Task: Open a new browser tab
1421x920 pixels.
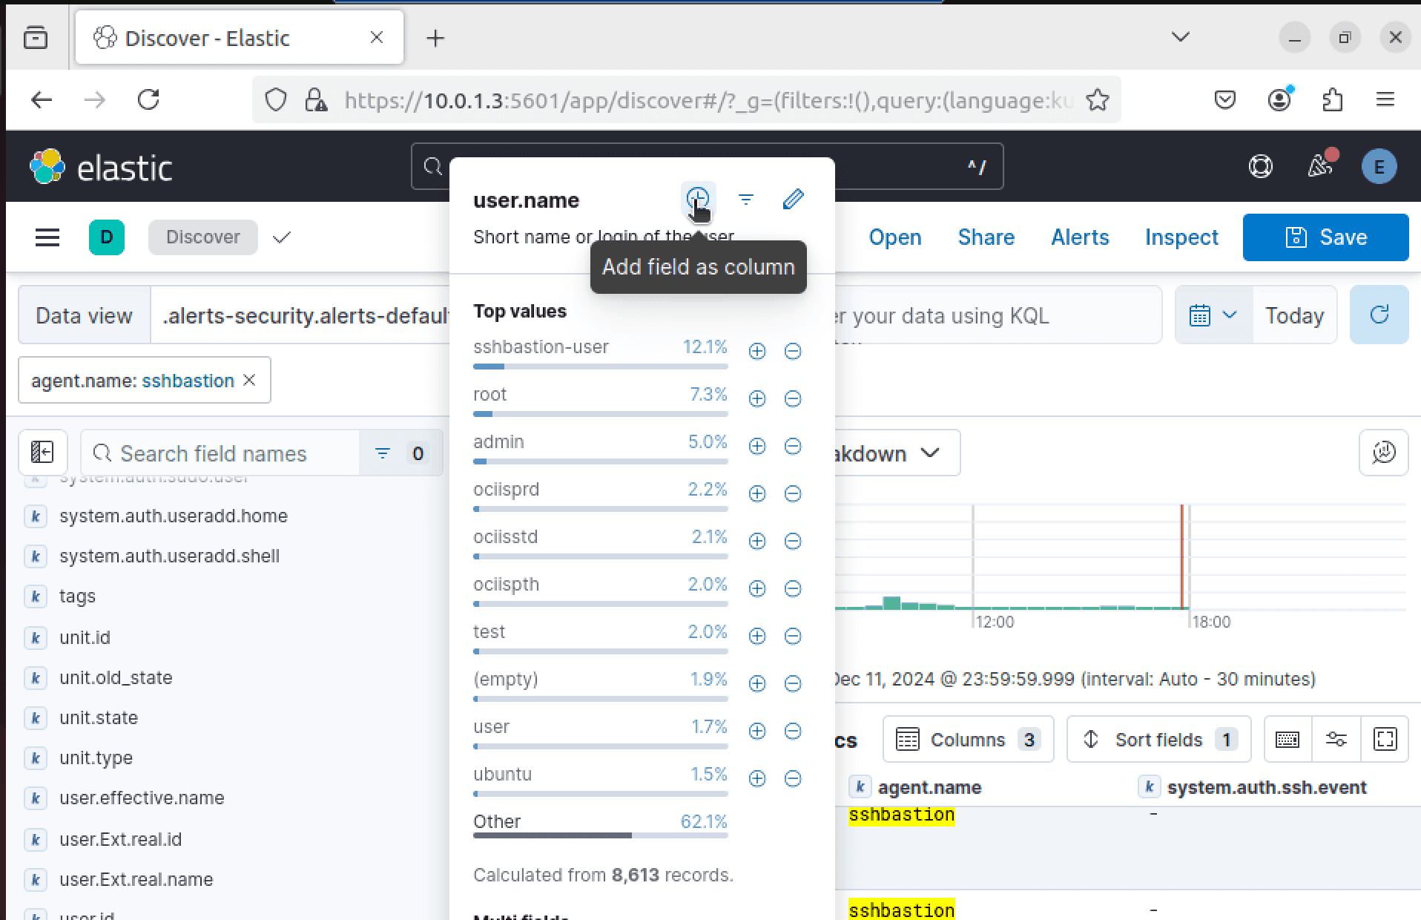Action: point(435,38)
